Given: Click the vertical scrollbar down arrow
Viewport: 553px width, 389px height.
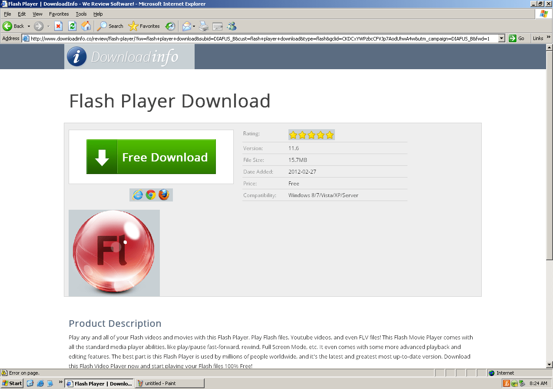Looking at the screenshot, I should tap(549, 364).
